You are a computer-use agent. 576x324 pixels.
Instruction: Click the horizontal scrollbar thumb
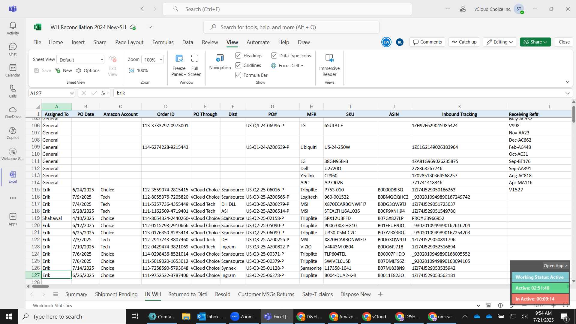pos(40,286)
